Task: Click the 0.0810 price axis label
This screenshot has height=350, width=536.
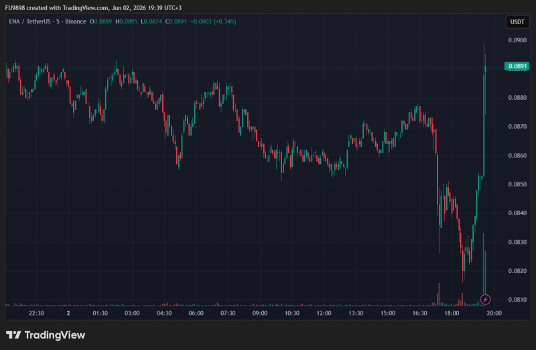Action: [517, 299]
